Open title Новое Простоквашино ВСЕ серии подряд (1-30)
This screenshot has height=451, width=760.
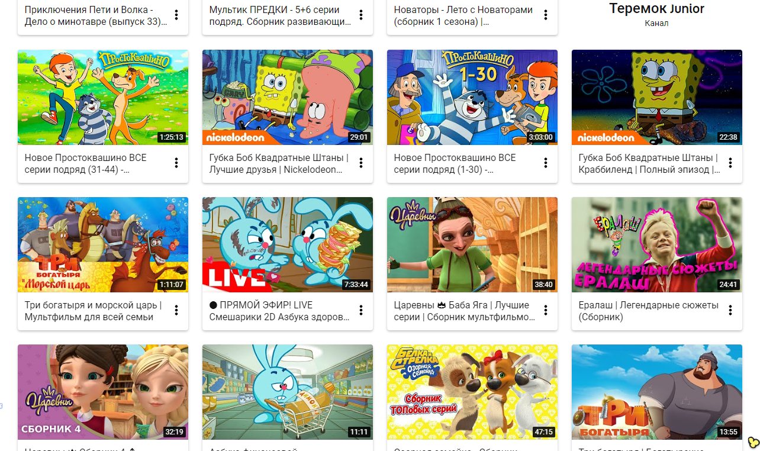[455, 164]
